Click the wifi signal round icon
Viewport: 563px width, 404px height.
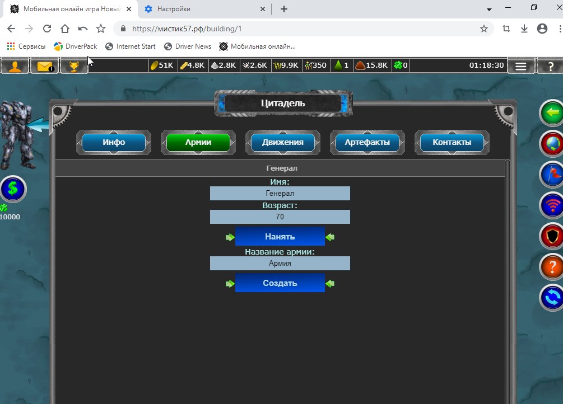point(552,206)
